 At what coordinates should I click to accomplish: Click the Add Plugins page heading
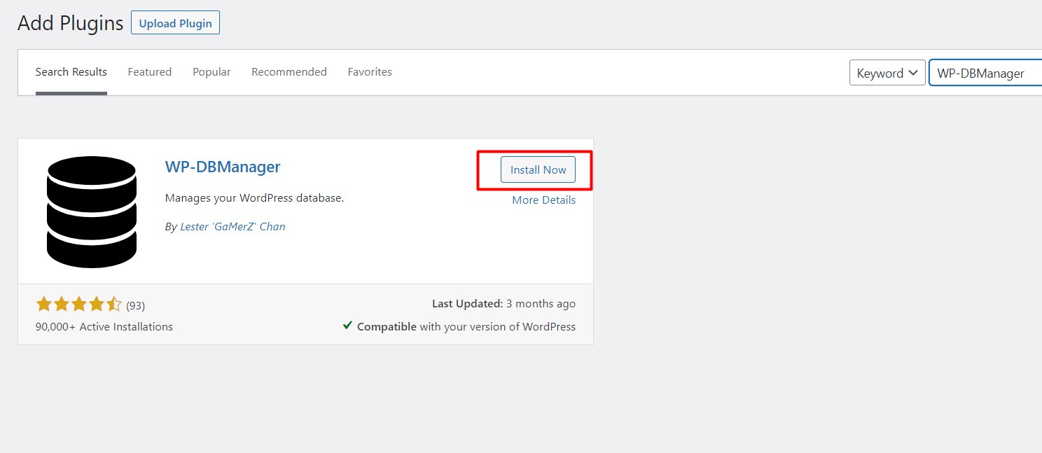[x=71, y=23]
